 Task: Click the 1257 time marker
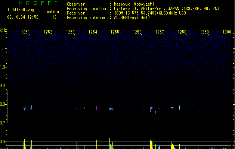(x=160, y=32)
